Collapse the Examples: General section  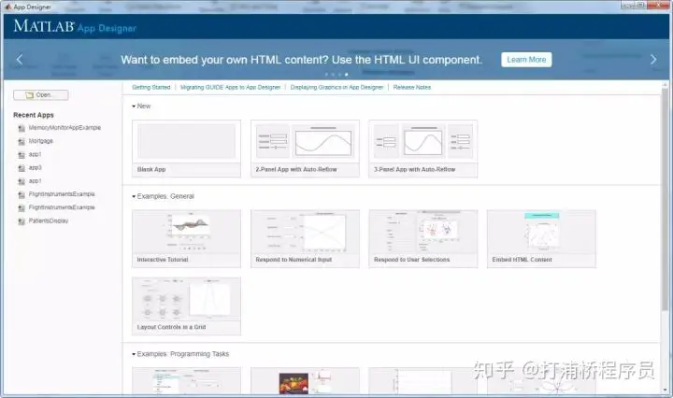tap(134, 196)
